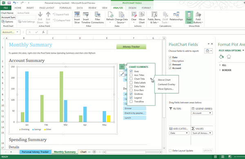Close the PivotChart Fields pane
The width and height of the screenshot is (245, 159).
212,44
